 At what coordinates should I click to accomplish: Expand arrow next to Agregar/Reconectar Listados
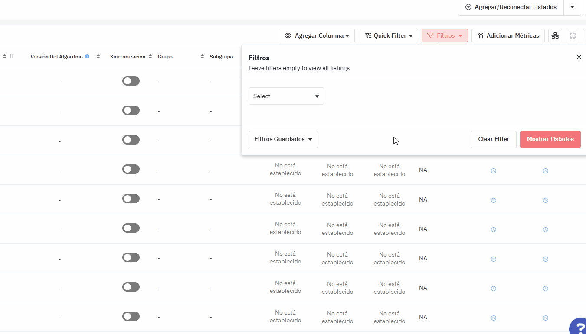(x=572, y=7)
